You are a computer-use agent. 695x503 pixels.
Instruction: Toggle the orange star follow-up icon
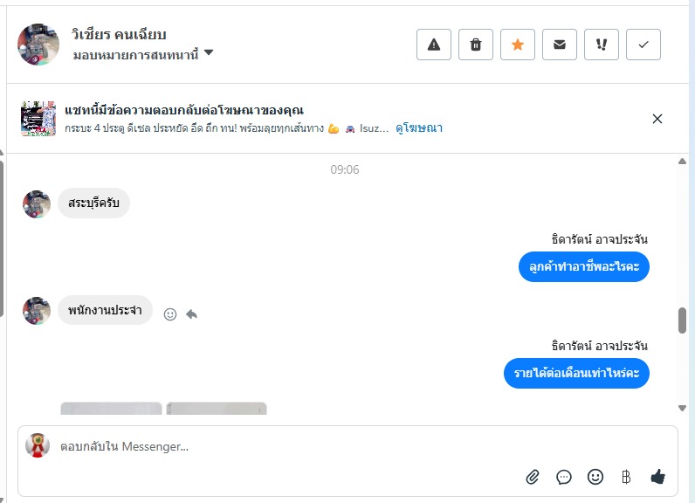pos(518,45)
